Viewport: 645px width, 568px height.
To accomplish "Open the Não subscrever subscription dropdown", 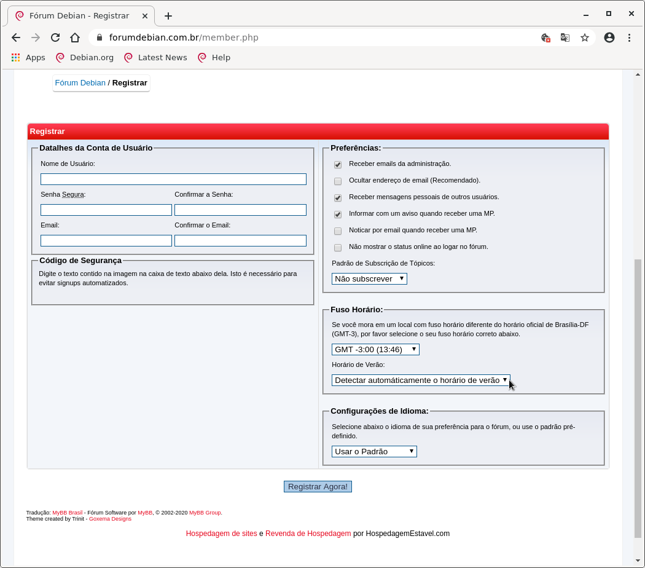I will (x=369, y=278).
